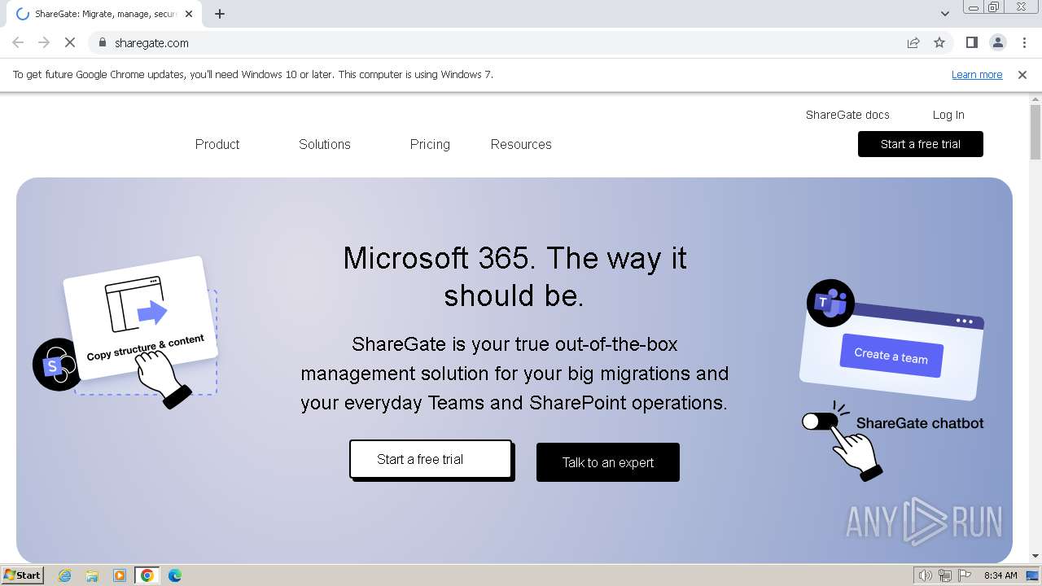Open a new tab with plus button
1042x586 pixels.
[x=220, y=14]
